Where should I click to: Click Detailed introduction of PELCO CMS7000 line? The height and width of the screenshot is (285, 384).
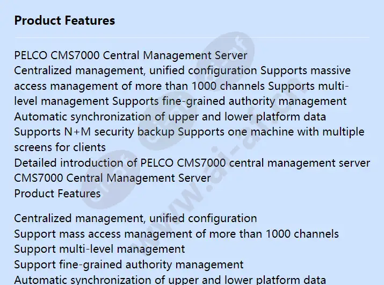[192, 163]
